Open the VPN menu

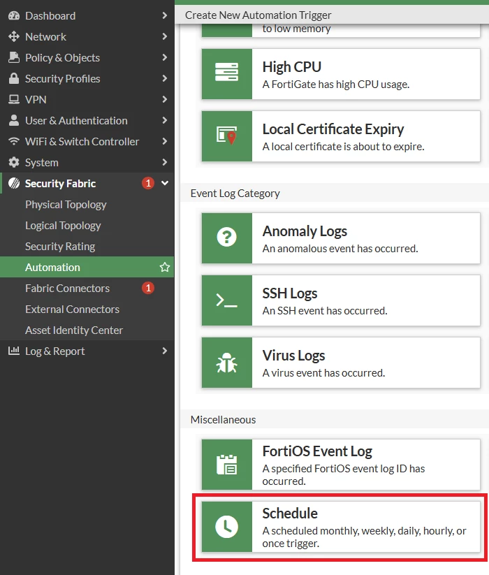pos(87,99)
